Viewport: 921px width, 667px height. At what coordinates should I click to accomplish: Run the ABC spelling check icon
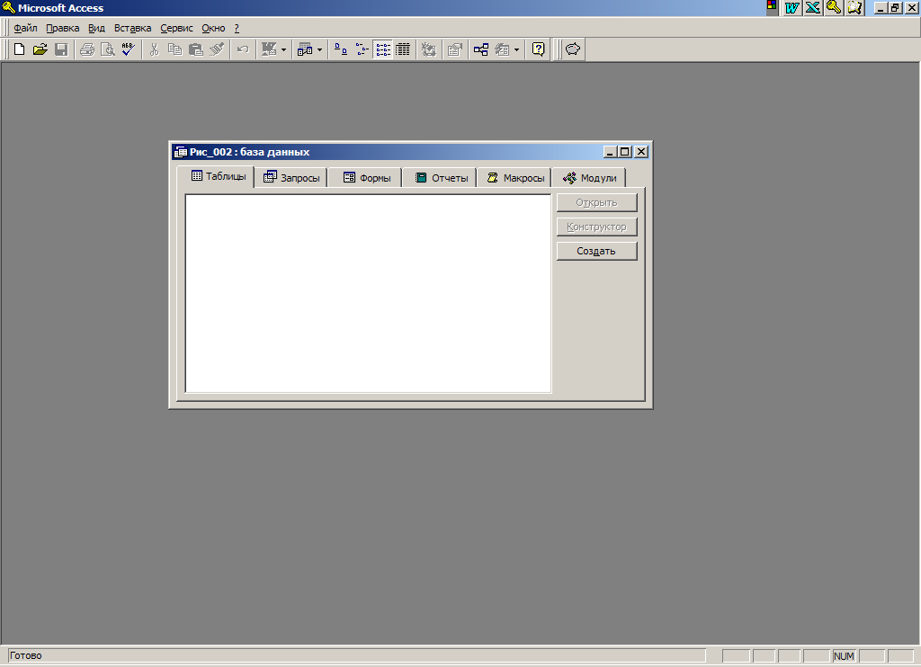[x=128, y=49]
